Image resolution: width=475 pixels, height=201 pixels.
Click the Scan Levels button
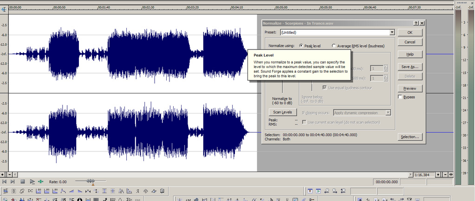(282, 112)
